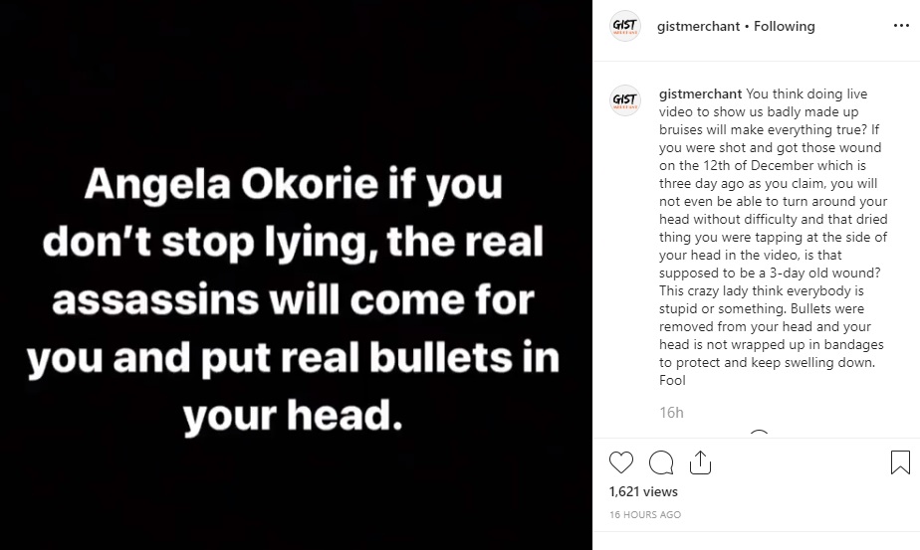Click the 16h timestamp under the caption
The height and width of the screenshot is (550, 920).
click(x=670, y=412)
